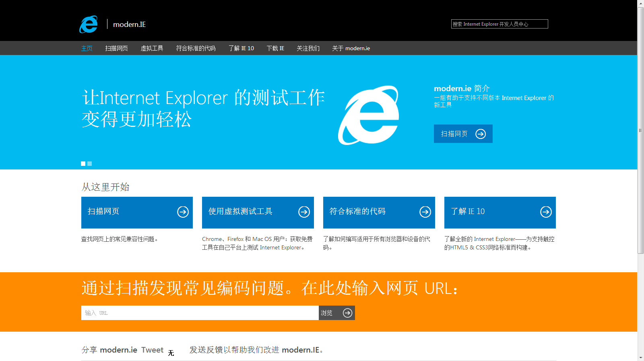
Task: Click the 'modern.ie 简介' heading
Action: (462, 88)
